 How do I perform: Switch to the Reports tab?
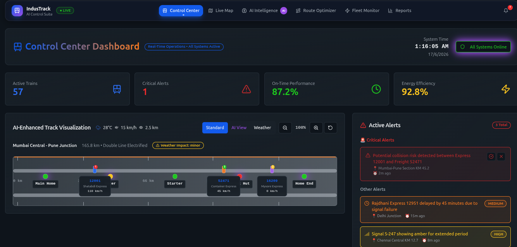(x=400, y=10)
